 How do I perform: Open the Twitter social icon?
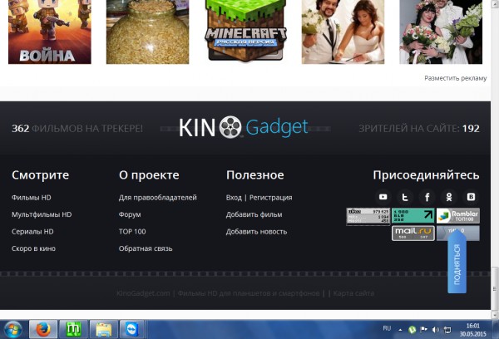click(405, 197)
